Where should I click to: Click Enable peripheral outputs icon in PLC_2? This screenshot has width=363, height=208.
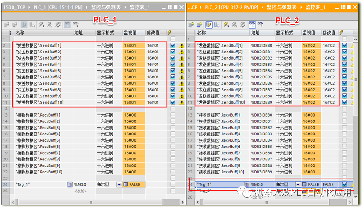tap(242, 25)
